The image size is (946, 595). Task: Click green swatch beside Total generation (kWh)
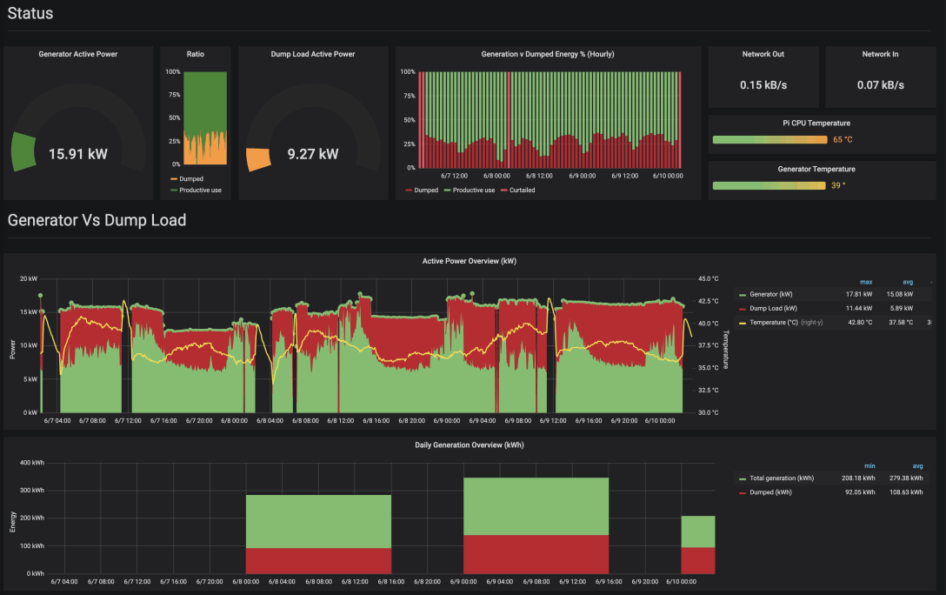pyautogui.click(x=742, y=479)
